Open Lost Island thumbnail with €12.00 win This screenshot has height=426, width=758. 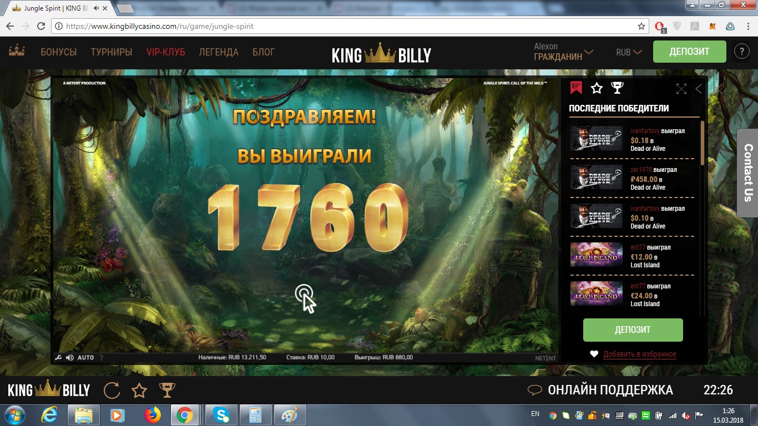[597, 255]
